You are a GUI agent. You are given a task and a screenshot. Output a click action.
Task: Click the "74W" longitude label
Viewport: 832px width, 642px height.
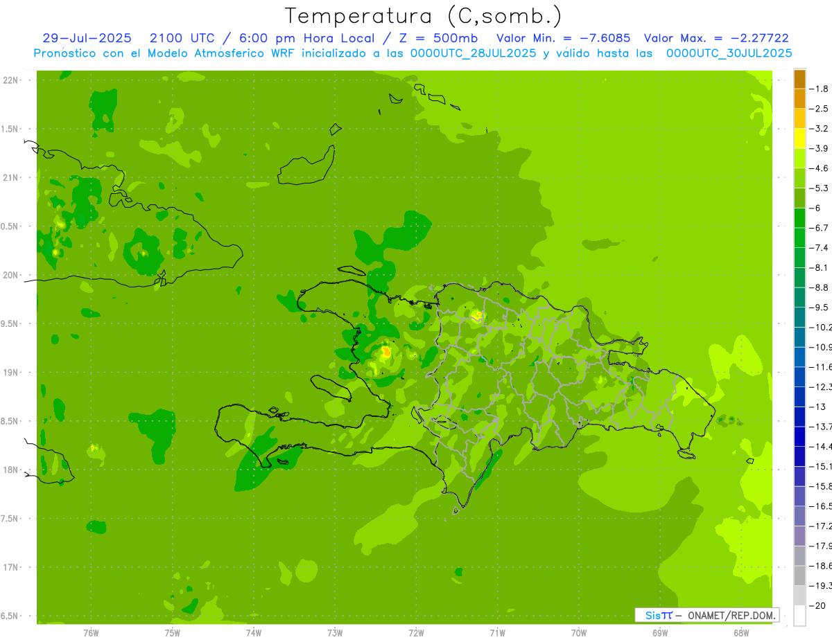pos(254,633)
